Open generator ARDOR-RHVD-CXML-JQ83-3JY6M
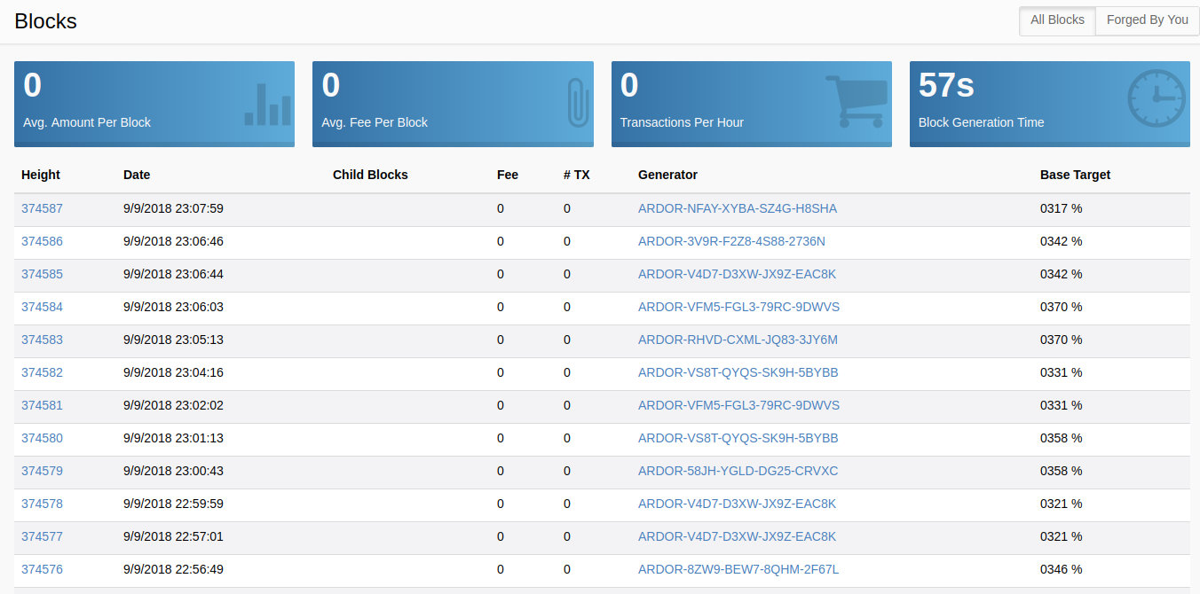Image resolution: width=1200 pixels, height=594 pixels. (x=738, y=340)
